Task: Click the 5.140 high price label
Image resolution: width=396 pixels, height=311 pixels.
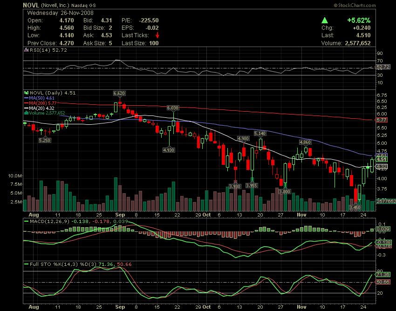Action: 260,133
